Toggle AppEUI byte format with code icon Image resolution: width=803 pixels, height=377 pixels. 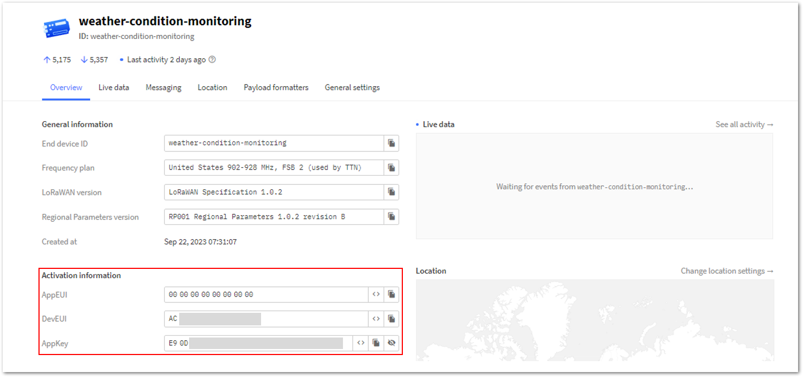click(x=376, y=295)
